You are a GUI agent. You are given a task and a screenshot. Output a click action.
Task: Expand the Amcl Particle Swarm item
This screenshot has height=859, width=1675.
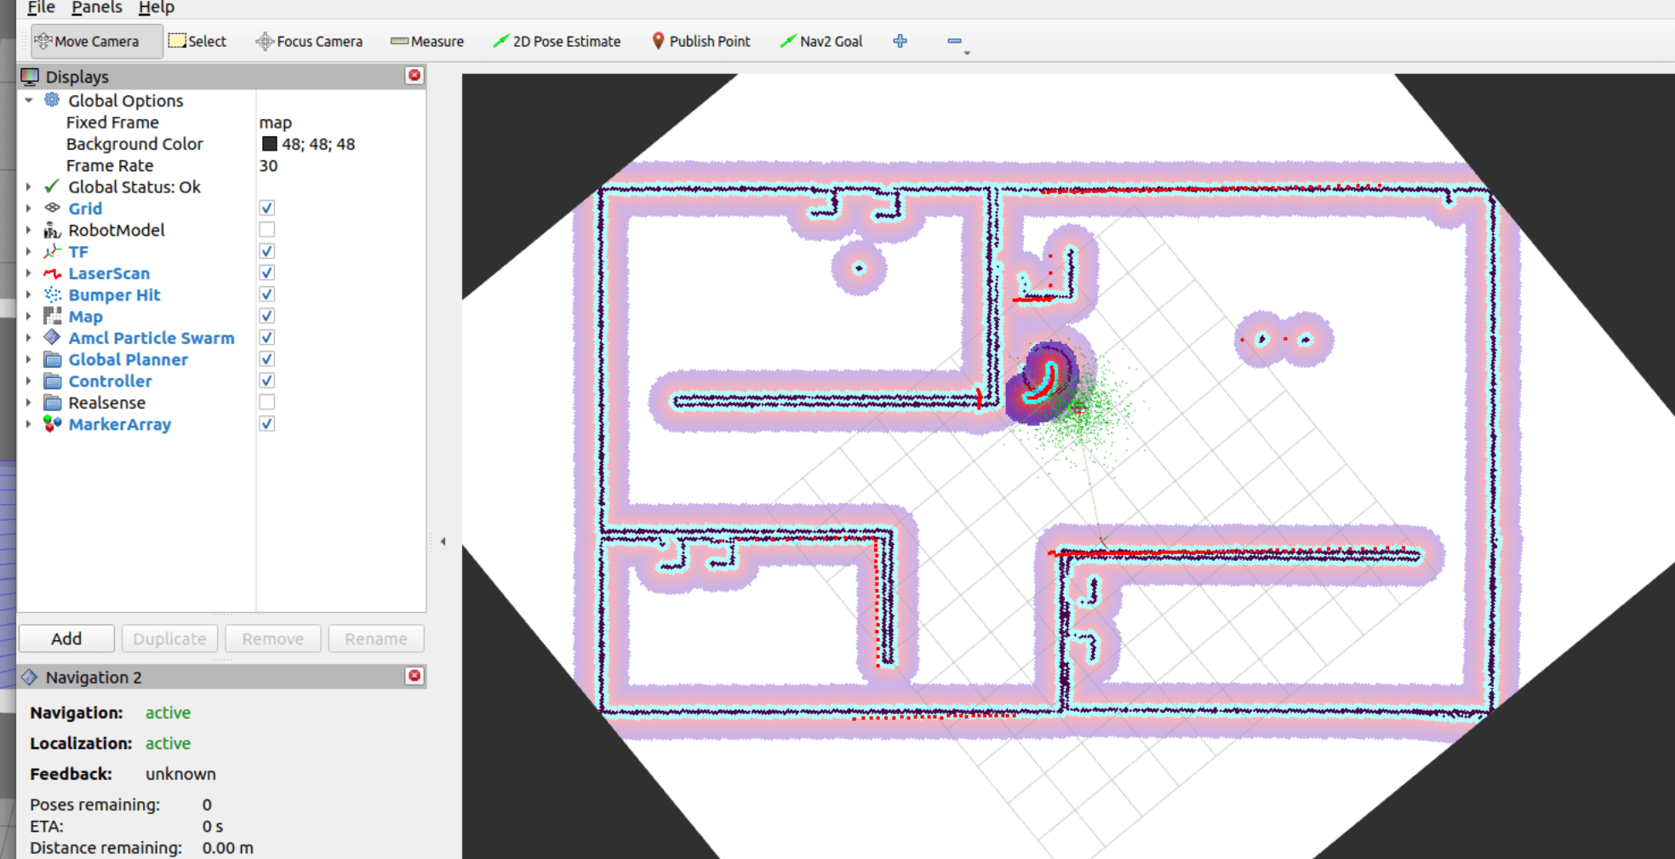28,338
